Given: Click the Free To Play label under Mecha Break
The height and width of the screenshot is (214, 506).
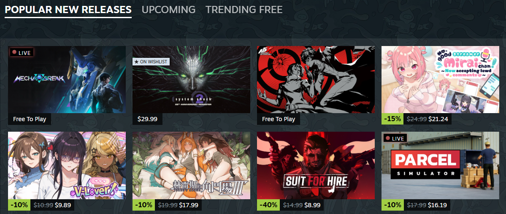Looking at the screenshot, I should 30,119.
